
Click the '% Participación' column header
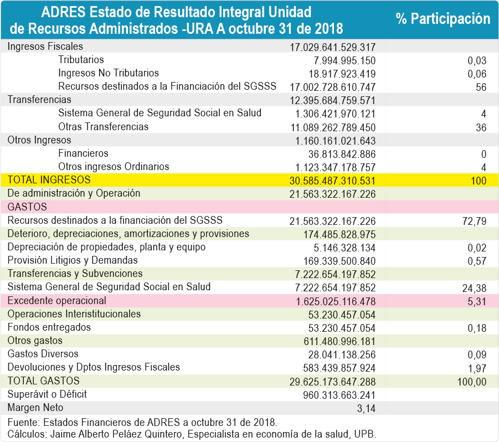click(x=443, y=19)
